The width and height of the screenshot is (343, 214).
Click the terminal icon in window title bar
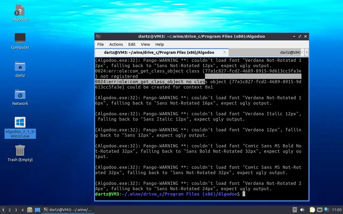click(x=98, y=36)
